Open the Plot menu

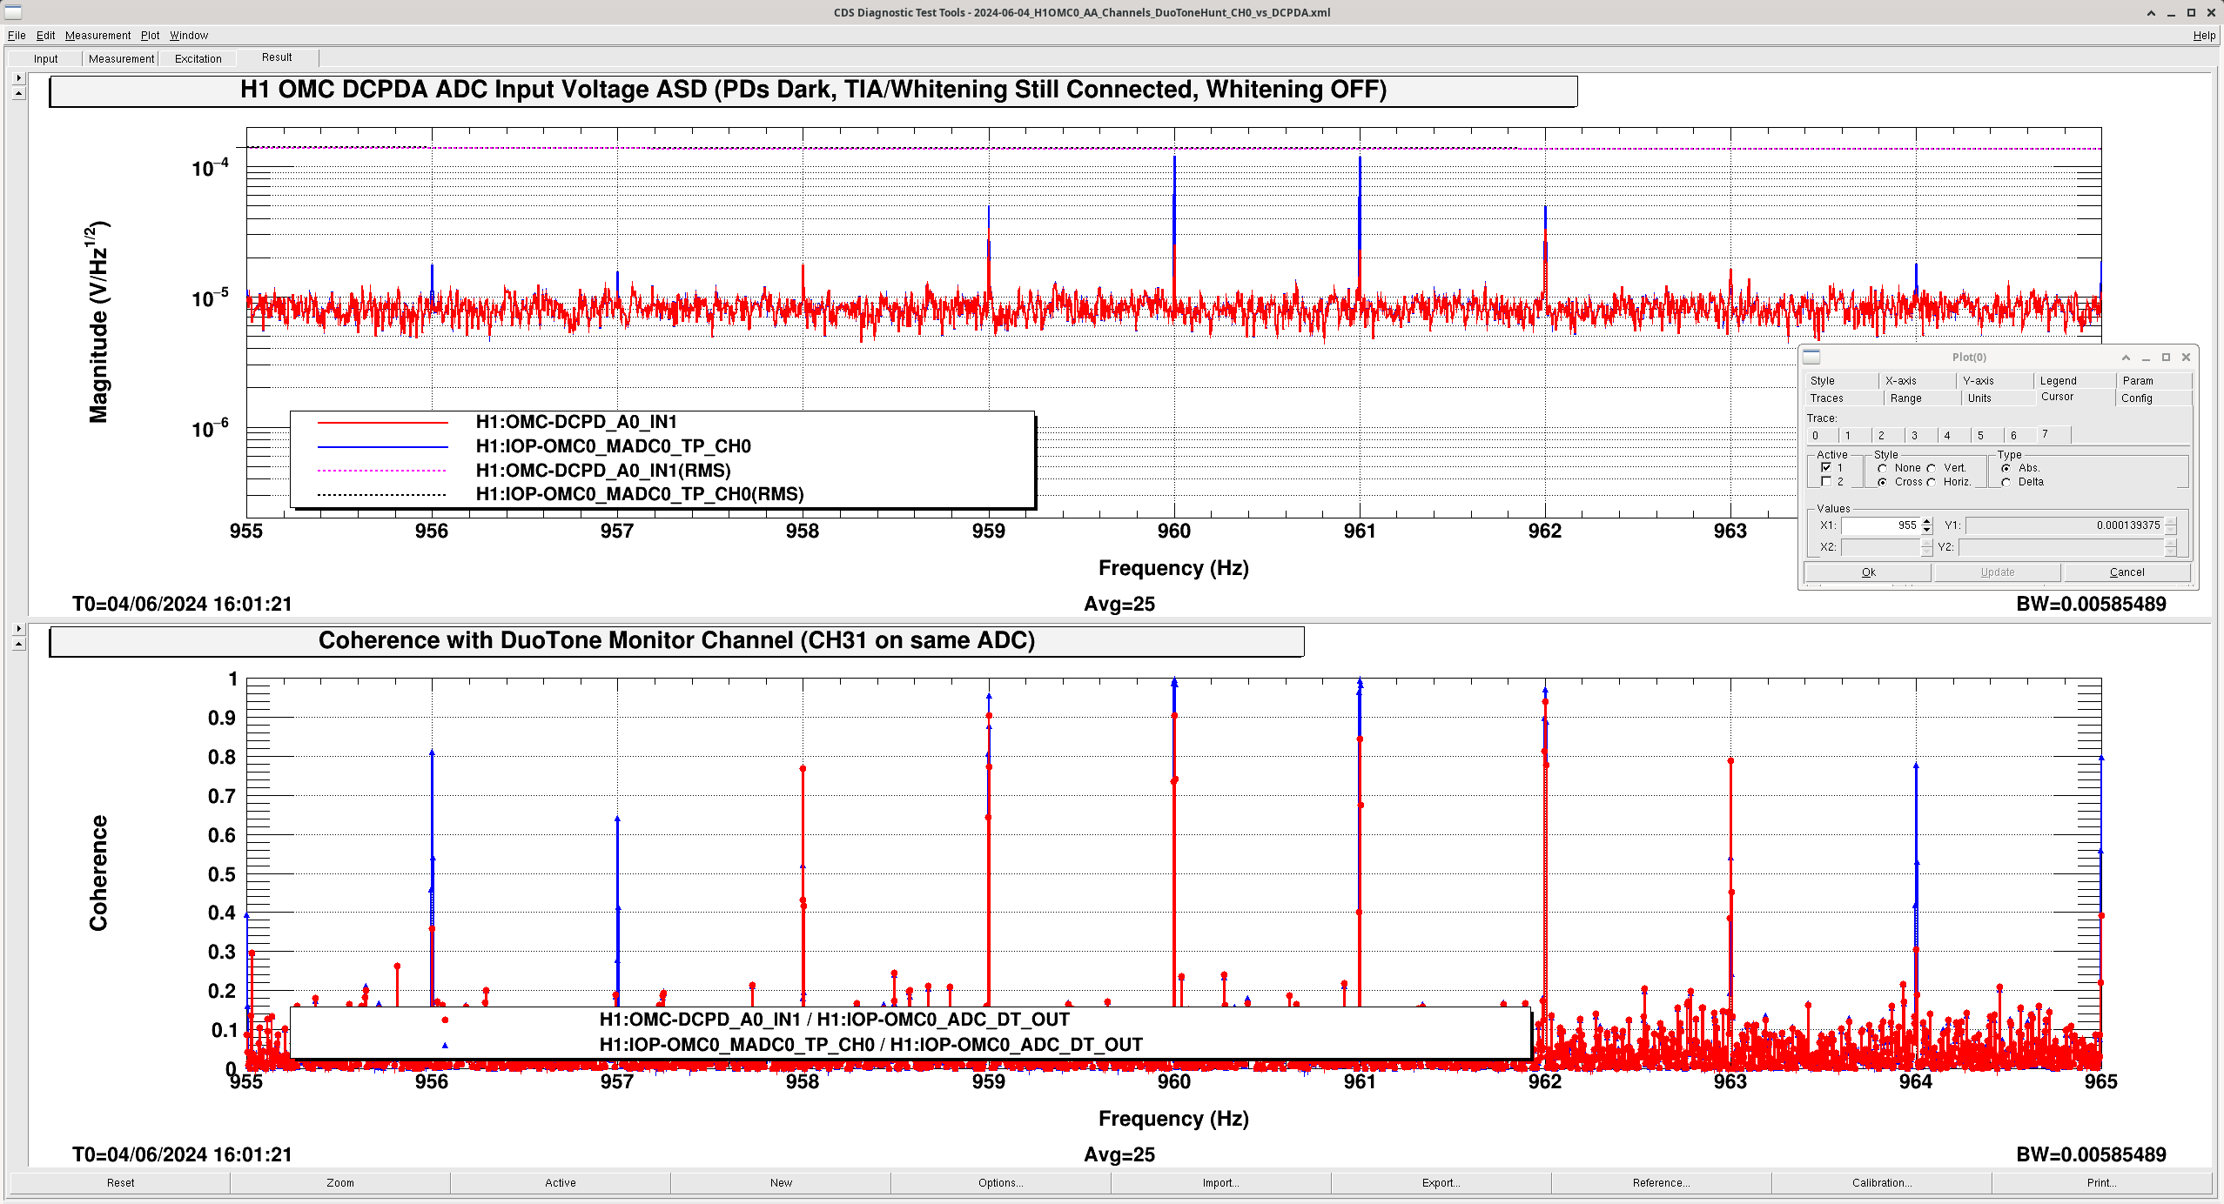coord(150,36)
